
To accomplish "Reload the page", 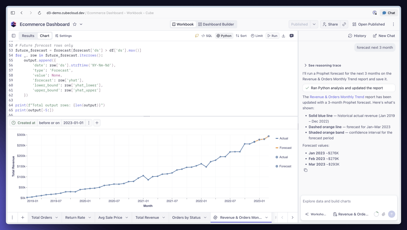I will tap(39, 13).
